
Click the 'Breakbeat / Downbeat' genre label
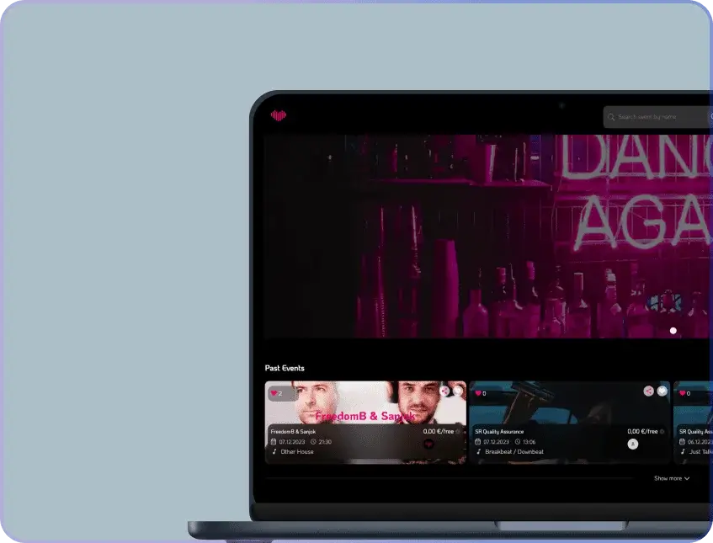coord(514,452)
